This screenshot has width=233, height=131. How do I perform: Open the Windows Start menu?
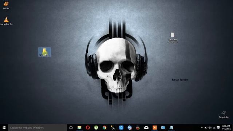[4, 128]
